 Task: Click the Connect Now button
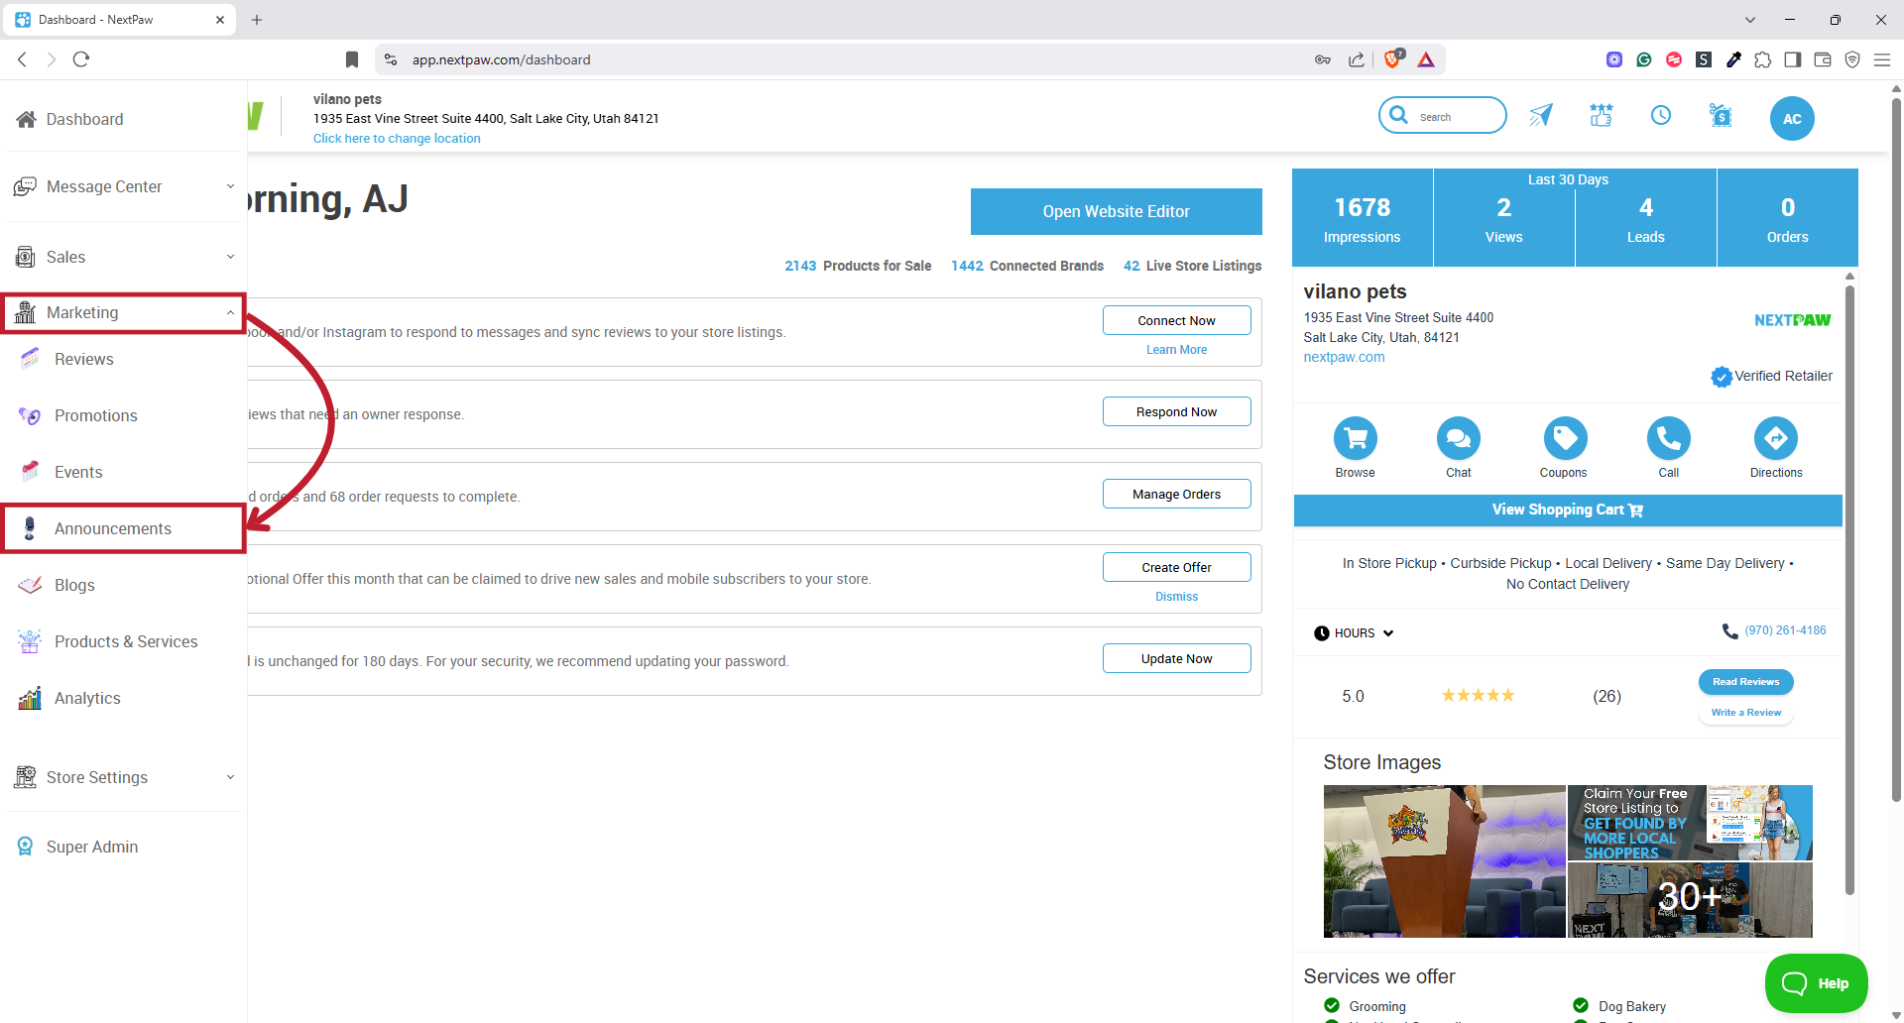click(x=1176, y=320)
